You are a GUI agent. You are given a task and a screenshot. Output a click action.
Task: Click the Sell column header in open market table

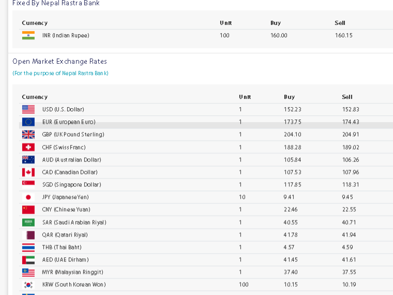(x=347, y=97)
